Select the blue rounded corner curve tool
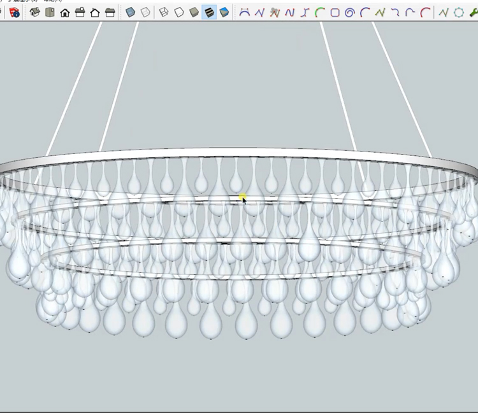Screen dimensions: 478x413 point(410,13)
